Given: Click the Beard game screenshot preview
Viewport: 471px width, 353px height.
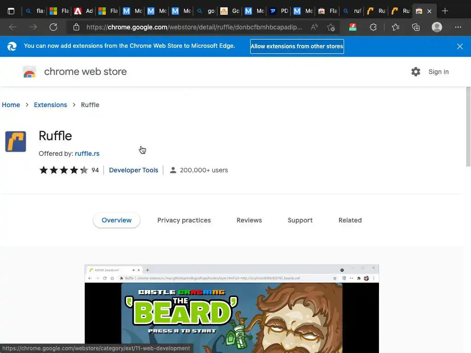Looking at the screenshot, I should click(232, 308).
